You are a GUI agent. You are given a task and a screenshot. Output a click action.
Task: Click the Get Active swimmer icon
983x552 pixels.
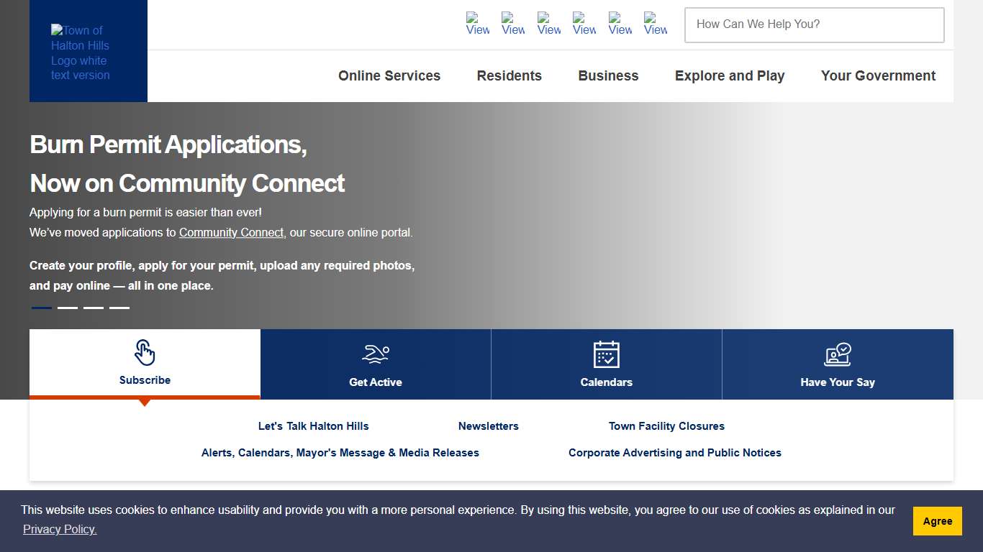(376, 354)
